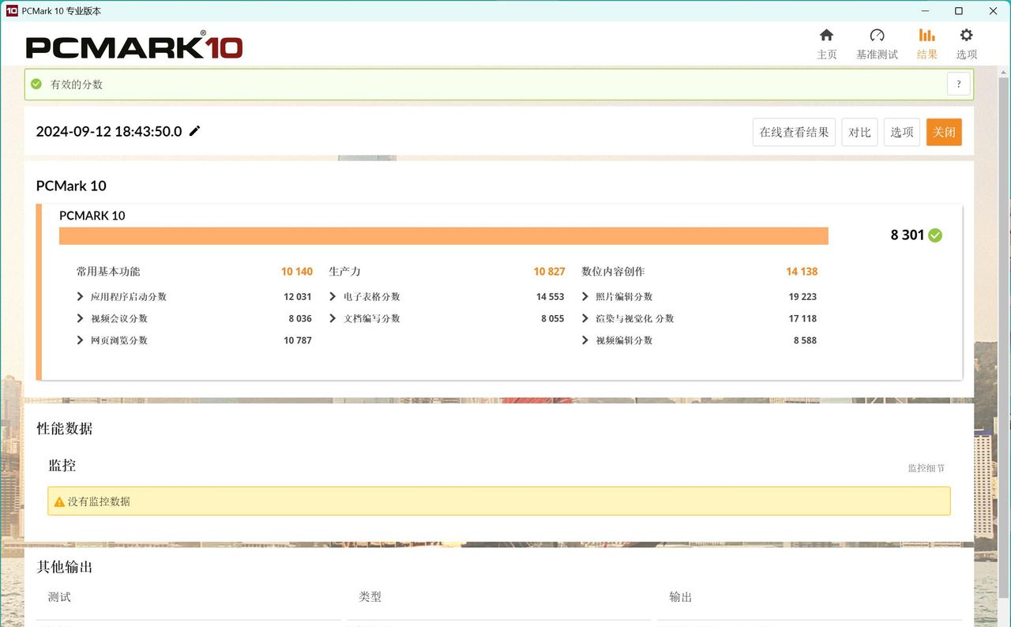Expand the 电子表格分数 row
Viewport: 1011px width, 627px height.
coord(333,297)
